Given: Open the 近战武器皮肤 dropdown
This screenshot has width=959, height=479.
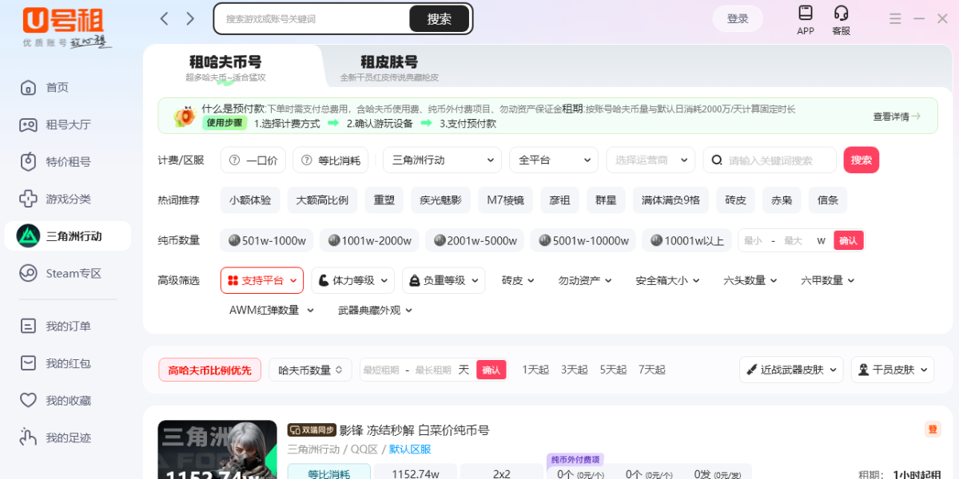Looking at the screenshot, I should pyautogui.click(x=791, y=370).
